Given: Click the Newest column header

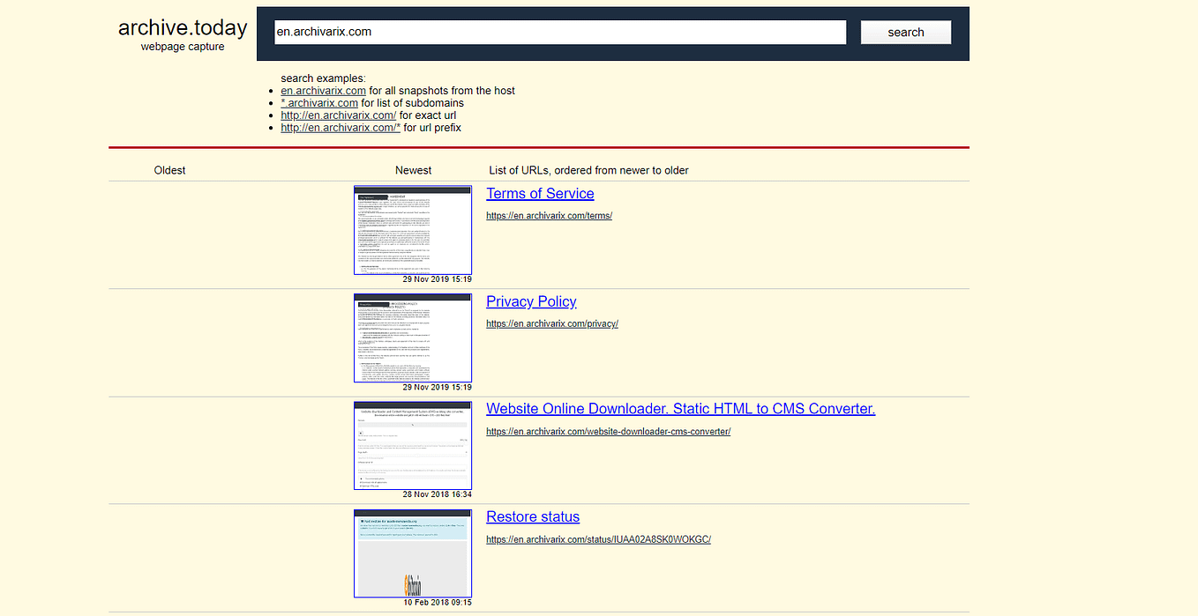Looking at the screenshot, I should pyautogui.click(x=413, y=170).
